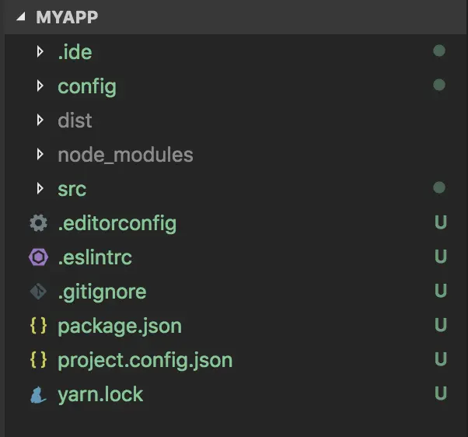This screenshot has width=468, height=437.
Task: Expand the config folder arrow
Action: [40, 86]
